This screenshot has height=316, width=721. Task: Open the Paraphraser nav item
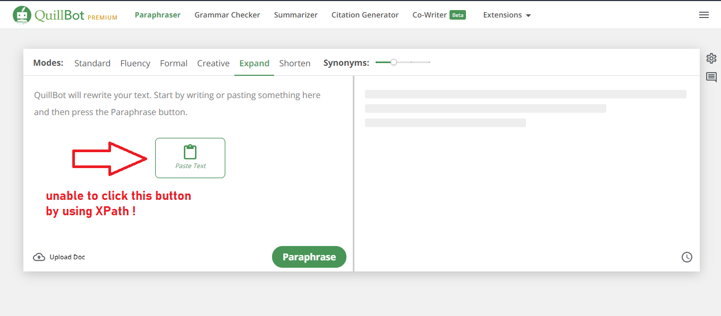tap(158, 15)
